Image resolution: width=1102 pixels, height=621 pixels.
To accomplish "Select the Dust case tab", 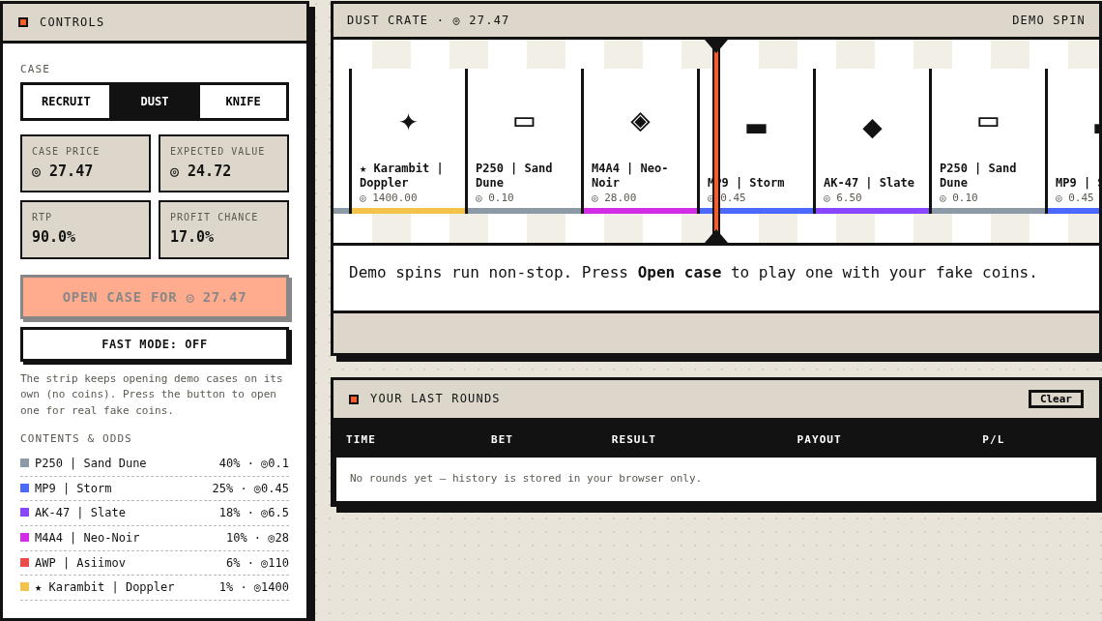I will point(155,102).
